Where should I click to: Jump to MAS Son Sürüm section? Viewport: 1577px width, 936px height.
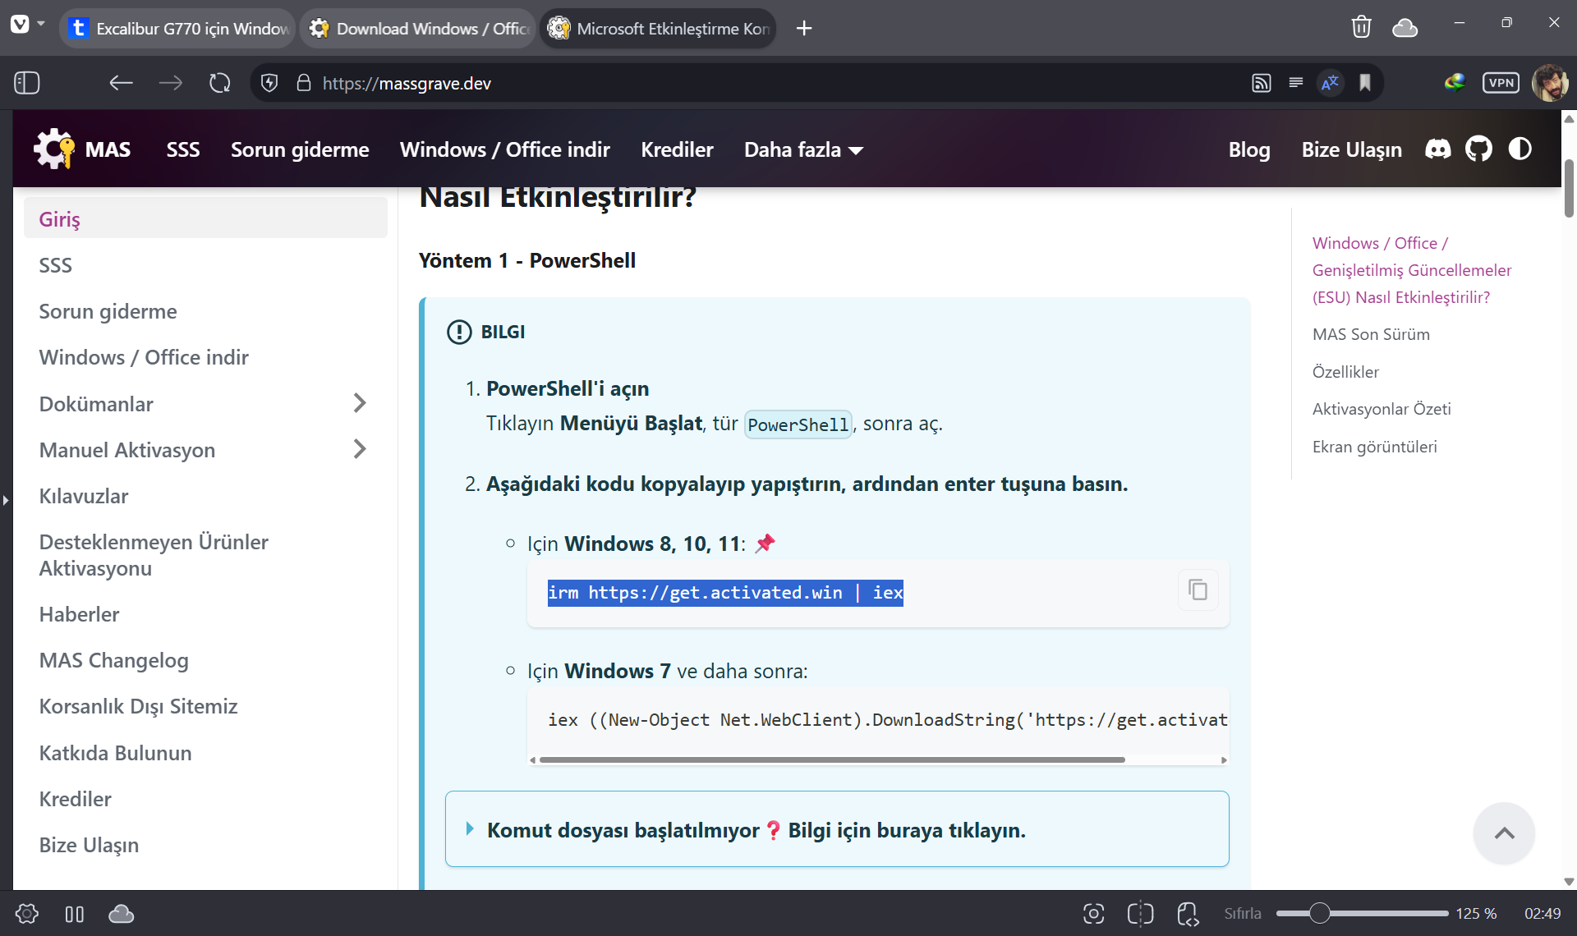pos(1371,334)
